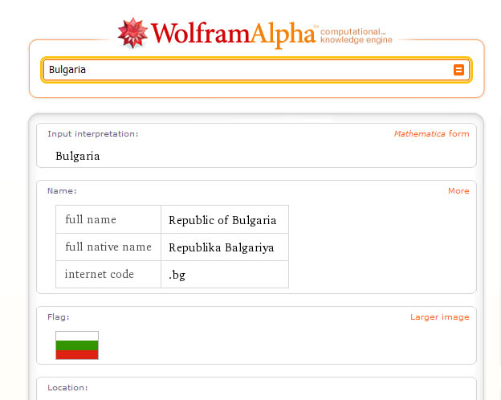Click the interpreted 'Bulgaria' result text

[78, 156]
